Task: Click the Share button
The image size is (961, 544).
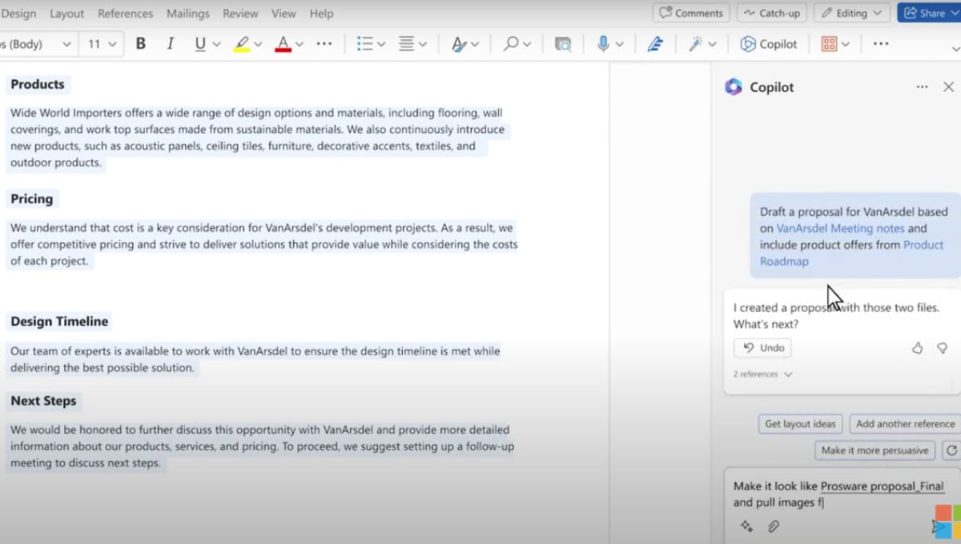Action: pyautogui.click(x=929, y=13)
